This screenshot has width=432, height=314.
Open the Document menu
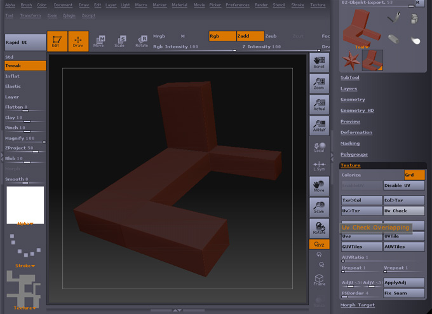point(63,5)
